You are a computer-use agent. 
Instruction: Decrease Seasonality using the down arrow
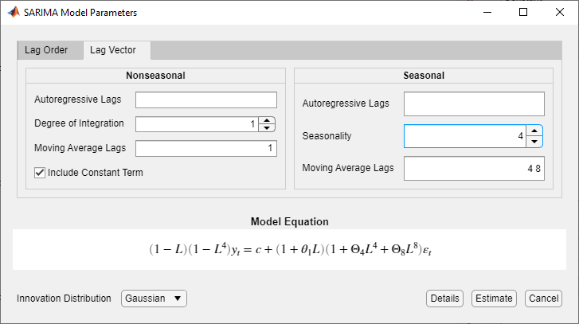pyautogui.click(x=535, y=142)
